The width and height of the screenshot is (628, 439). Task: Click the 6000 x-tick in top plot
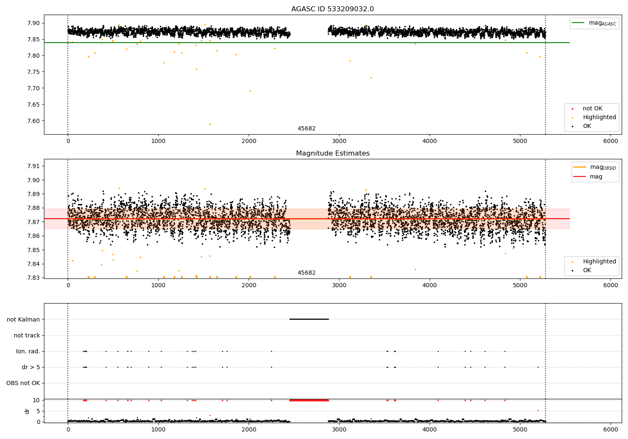pyautogui.click(x=610, y=141)
